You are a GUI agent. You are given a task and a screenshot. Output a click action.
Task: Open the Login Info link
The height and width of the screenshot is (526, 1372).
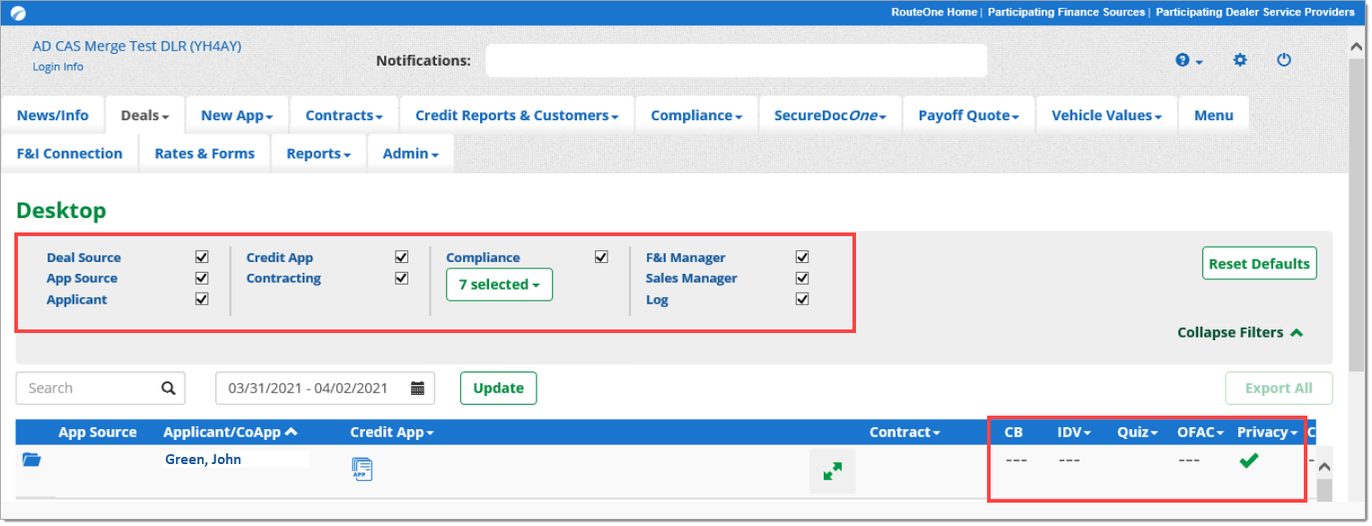click(58, 67)
